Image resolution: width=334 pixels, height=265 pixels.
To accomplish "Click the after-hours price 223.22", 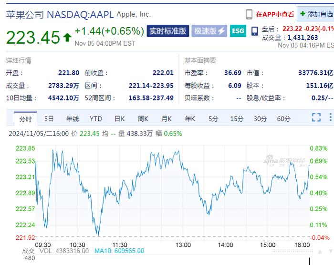I will pyautogui.click(x=292, y=29).
